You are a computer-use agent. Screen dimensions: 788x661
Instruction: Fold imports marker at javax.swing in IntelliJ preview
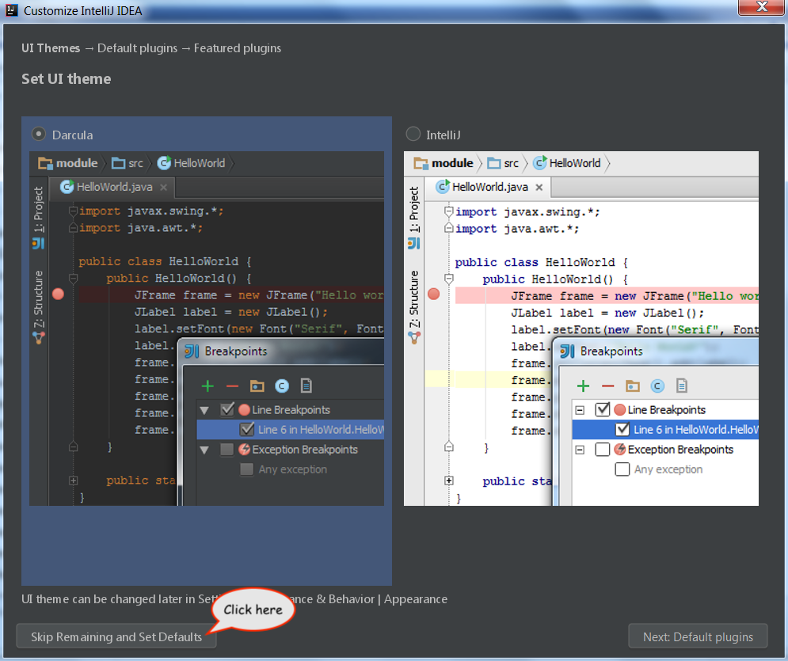click(449, 211)
